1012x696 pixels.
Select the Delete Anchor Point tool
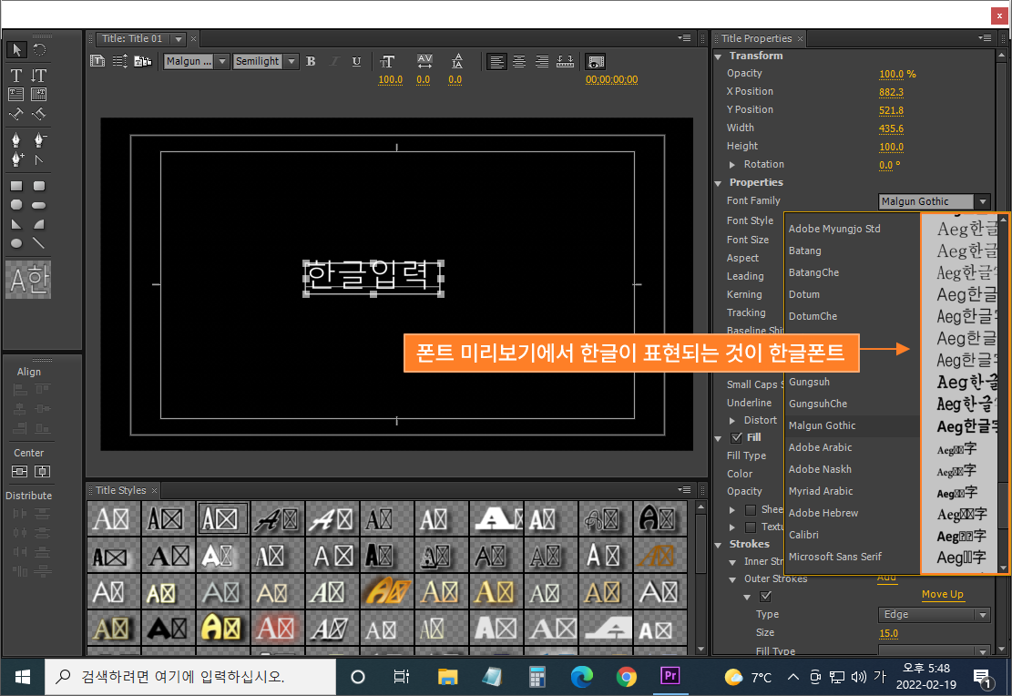[39, 139]
